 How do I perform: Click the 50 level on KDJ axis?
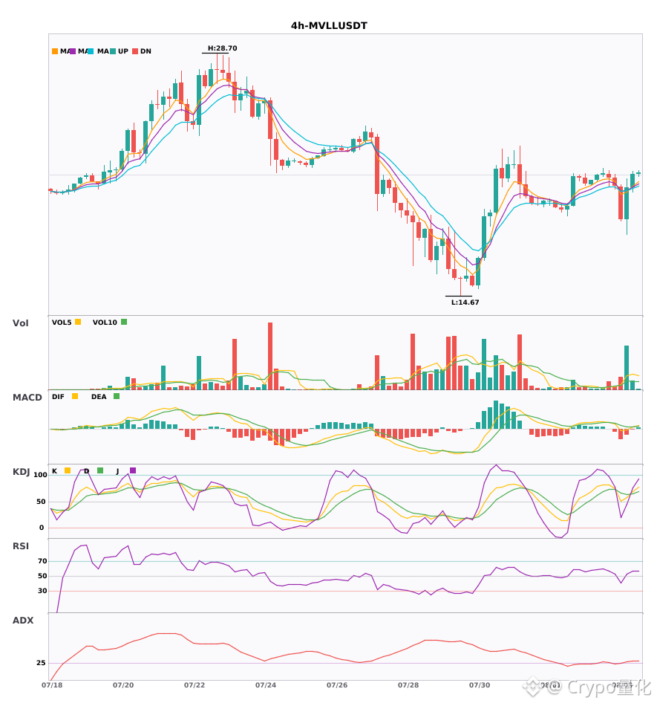tap(41, 502)
